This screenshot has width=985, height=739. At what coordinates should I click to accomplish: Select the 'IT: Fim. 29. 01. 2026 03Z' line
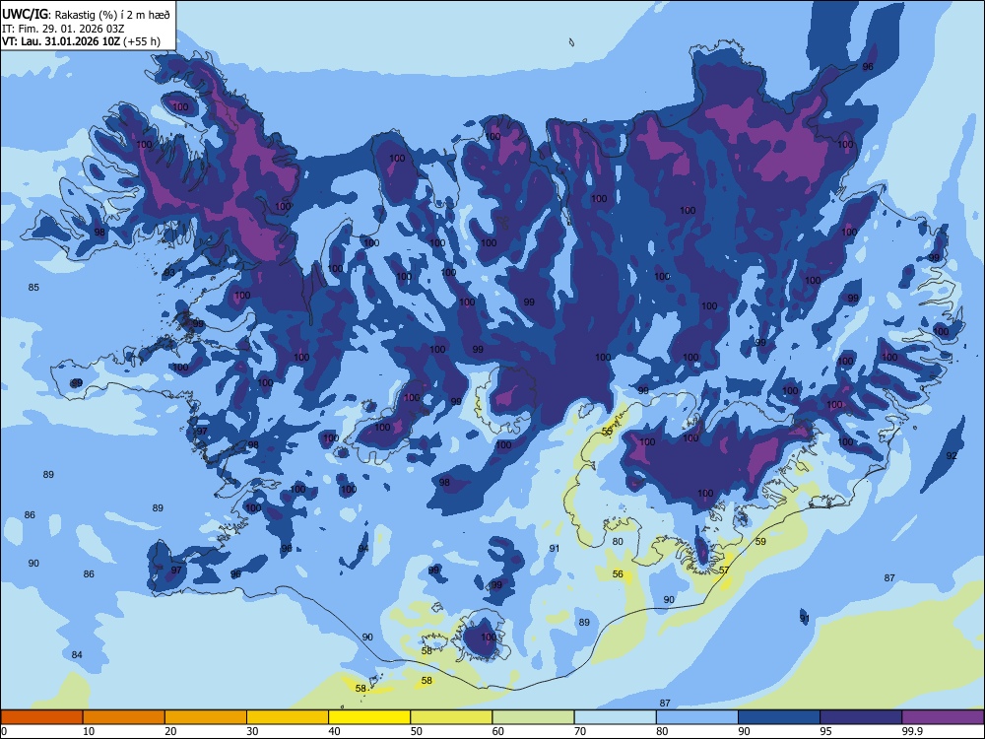[61, 29]
